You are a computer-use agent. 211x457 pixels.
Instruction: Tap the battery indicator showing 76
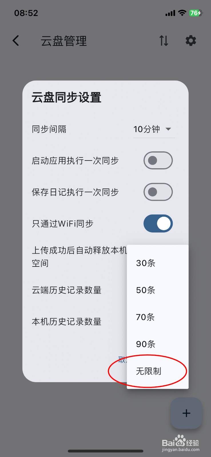tap(196, 13)
